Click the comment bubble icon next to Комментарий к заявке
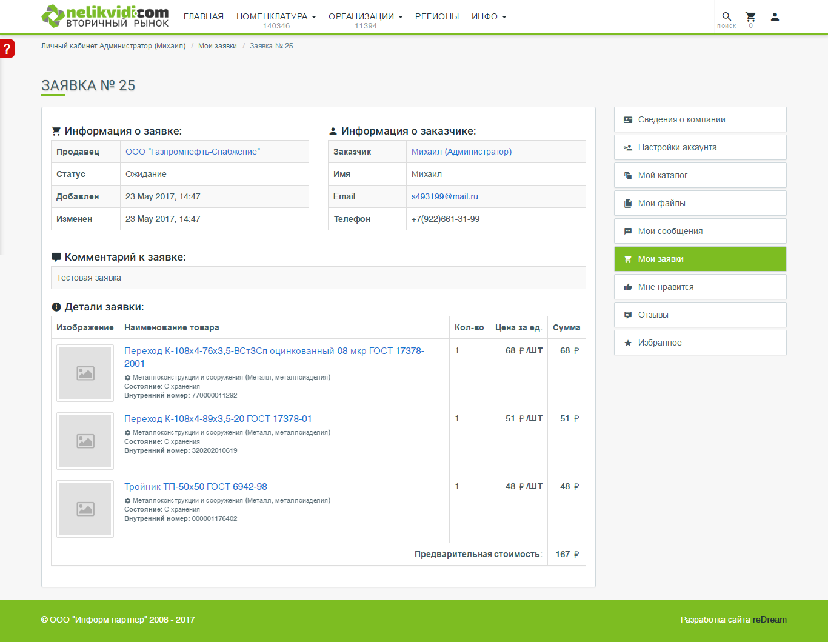 coord(56,257)
